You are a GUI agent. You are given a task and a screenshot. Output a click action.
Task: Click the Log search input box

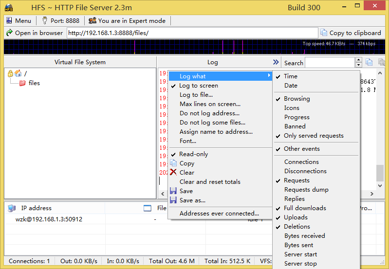pyautogui.click(x=330, y=62)
